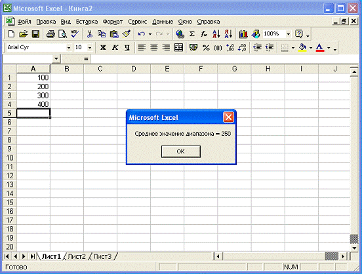
Task: Apply Currency style icon
Action: [193, 48]
